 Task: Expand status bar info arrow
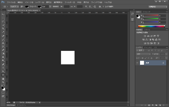40,103
